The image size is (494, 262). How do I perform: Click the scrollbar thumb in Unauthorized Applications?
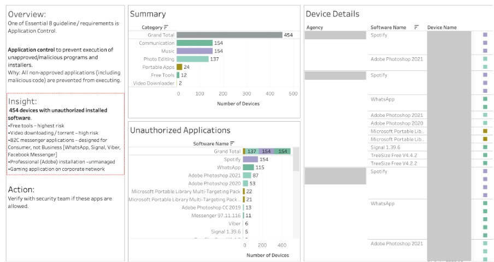[296, 159]
